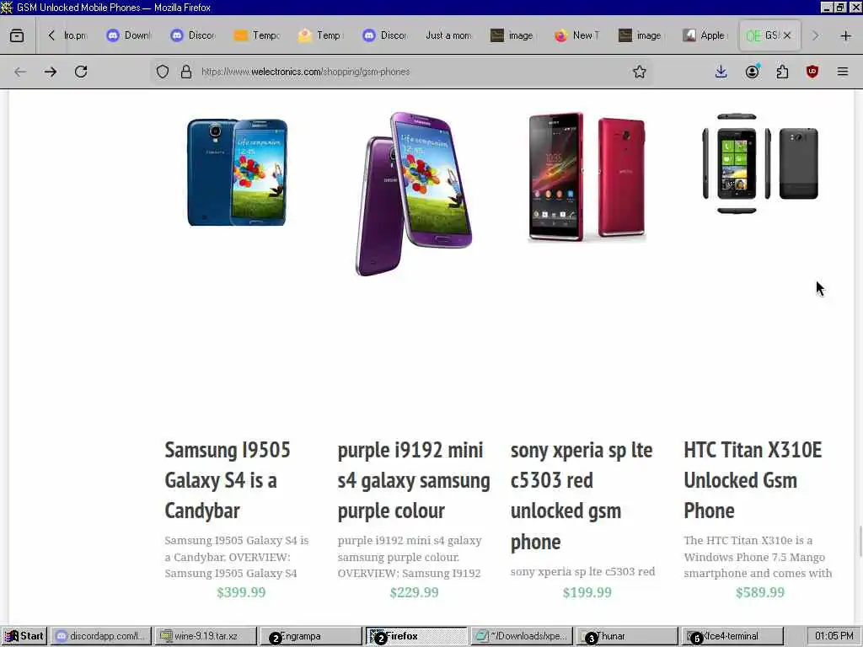Switch to Thunar taskbar group
The width and height of the screenshot is (863, 647).
[627, 636]
